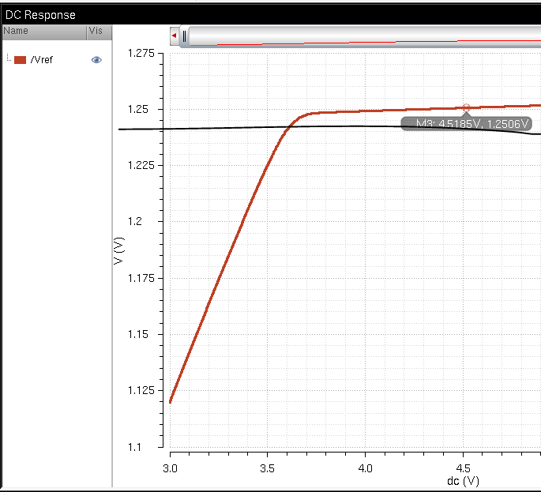Select the M3 marker circle on trace
The height and width of the screenshot is (492, 541).
(466, 107)
